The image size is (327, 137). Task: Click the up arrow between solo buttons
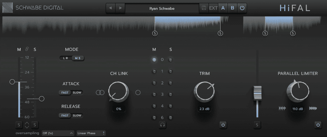27,123
